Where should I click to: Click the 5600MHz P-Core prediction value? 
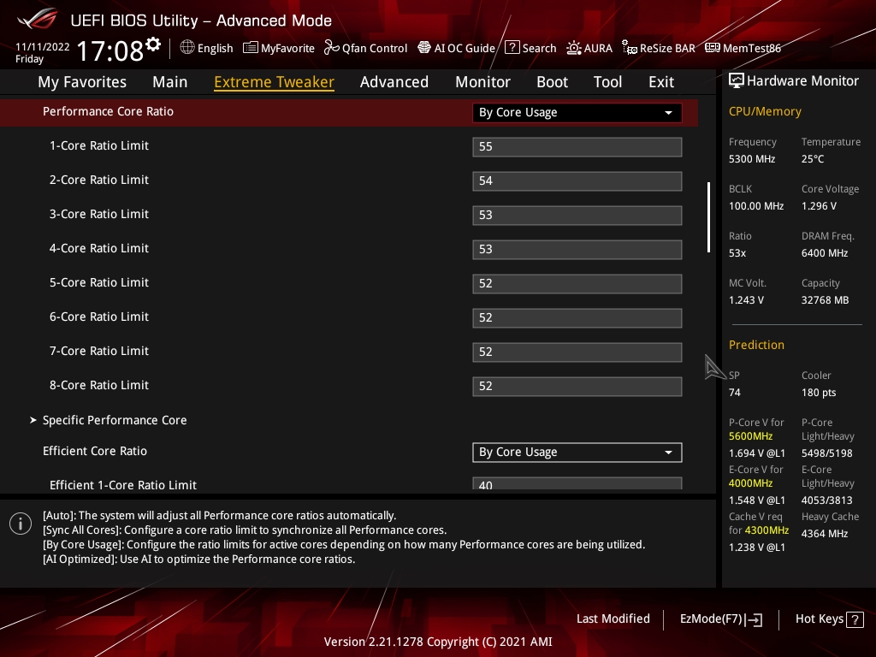coord(750,435)
